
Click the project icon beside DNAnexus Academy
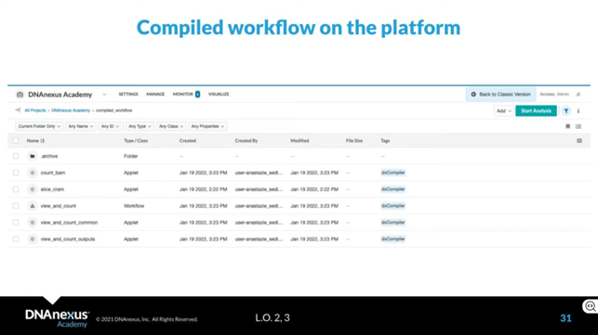(x=20, y=95)
